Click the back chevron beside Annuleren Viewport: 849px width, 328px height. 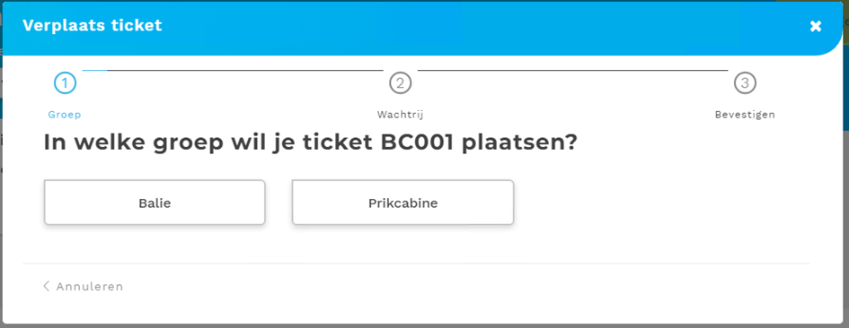(46, 286)
